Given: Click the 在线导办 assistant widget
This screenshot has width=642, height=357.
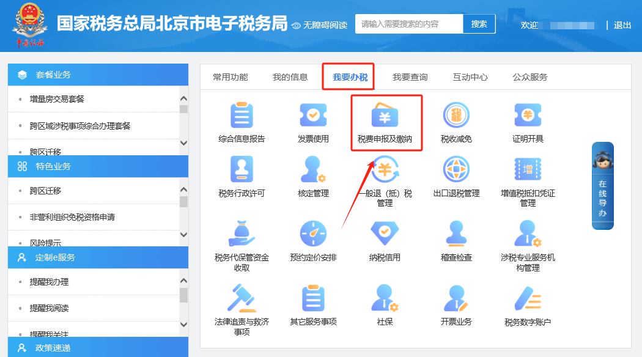Looking at the screenshot, I should point(603,186).
